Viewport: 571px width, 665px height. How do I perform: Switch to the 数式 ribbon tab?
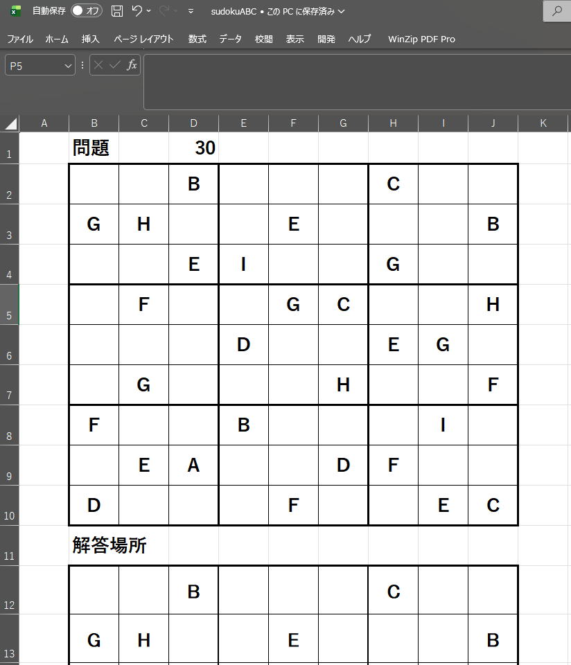[x=197, y=39]
